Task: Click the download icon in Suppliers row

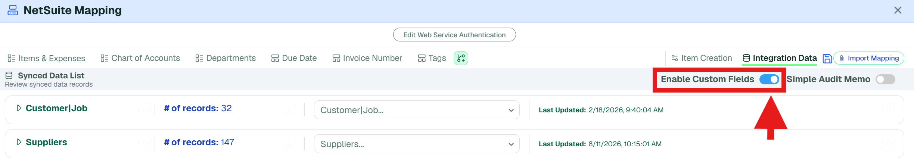Action: [x=289, y=144]
